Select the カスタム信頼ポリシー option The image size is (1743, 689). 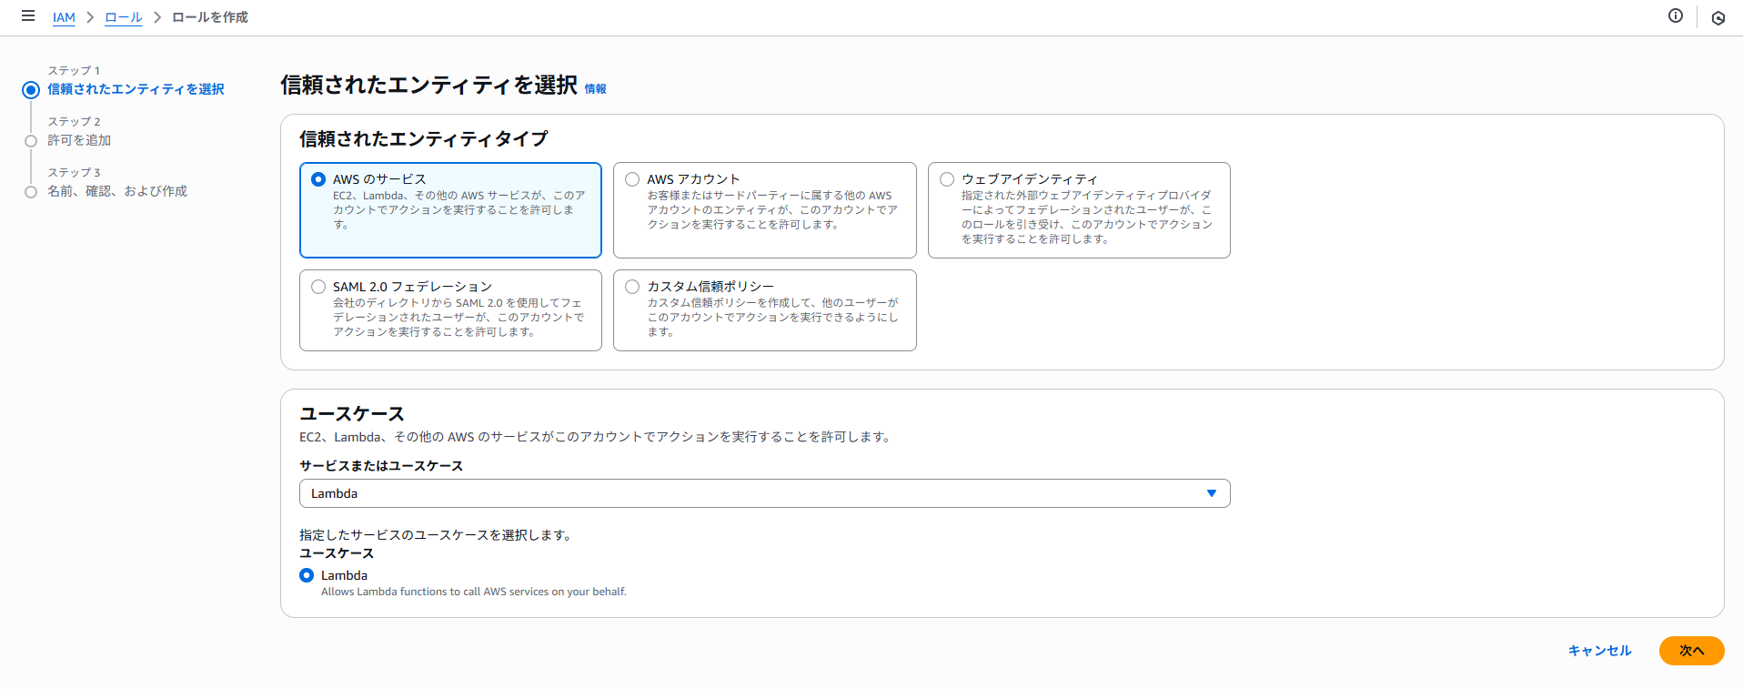pyautogui.click(x=764, y=309)
